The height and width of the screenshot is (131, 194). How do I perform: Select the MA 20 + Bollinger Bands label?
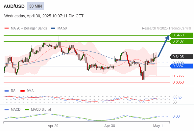pyautogui.click(x=29, y=28)
